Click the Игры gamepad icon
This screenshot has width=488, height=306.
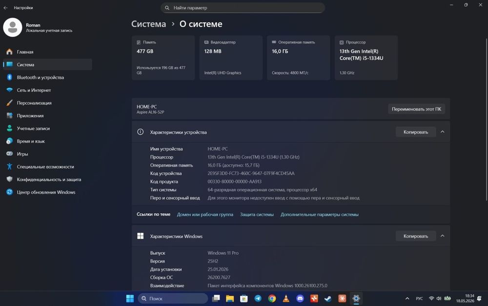[x=9, y=154]
